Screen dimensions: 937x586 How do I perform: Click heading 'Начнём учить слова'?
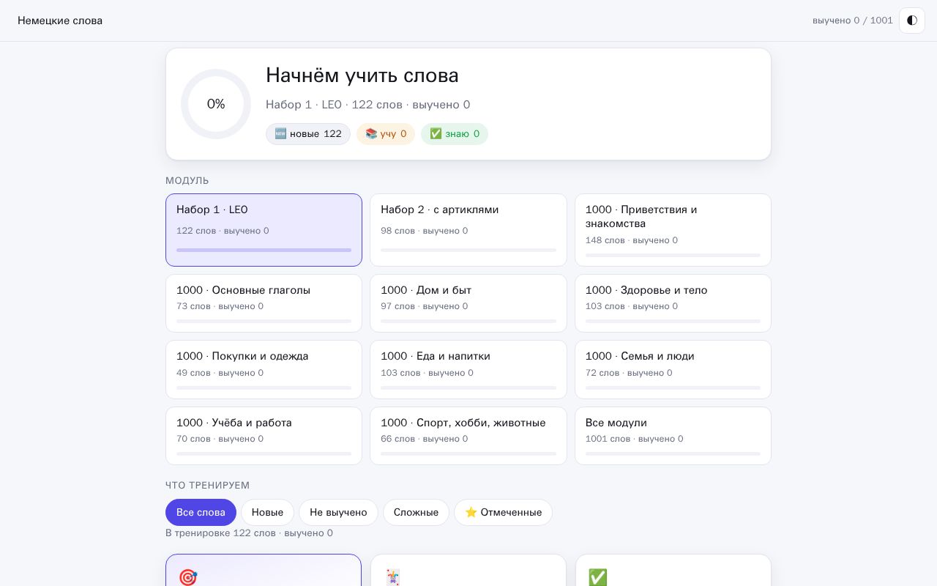[x=362, y=75]
